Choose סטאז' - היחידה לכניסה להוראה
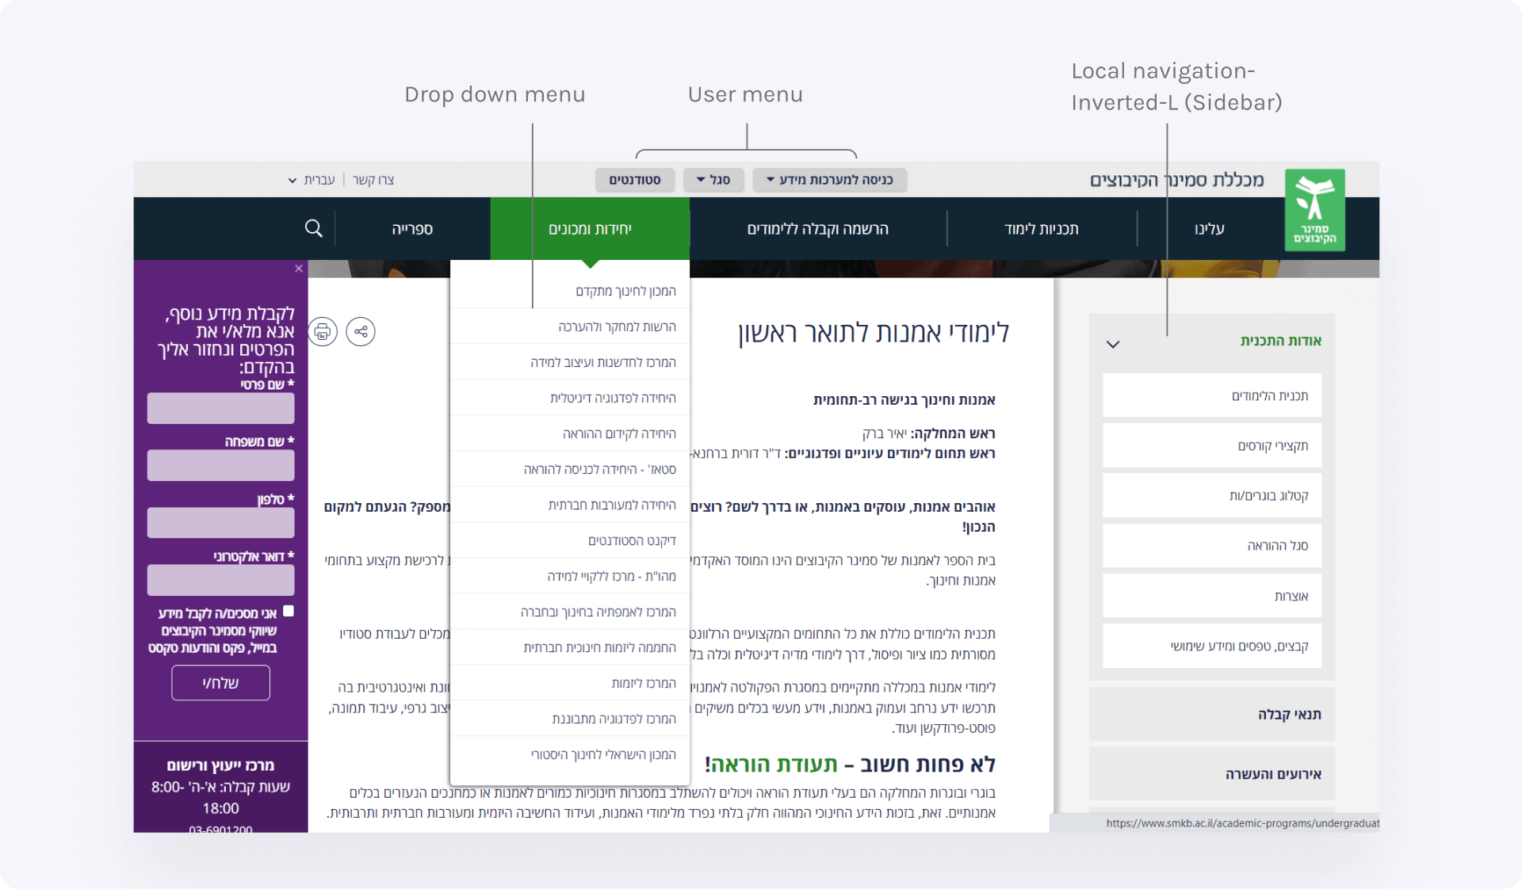Screen dimensions: 1522x889 [x=570, y=469]
